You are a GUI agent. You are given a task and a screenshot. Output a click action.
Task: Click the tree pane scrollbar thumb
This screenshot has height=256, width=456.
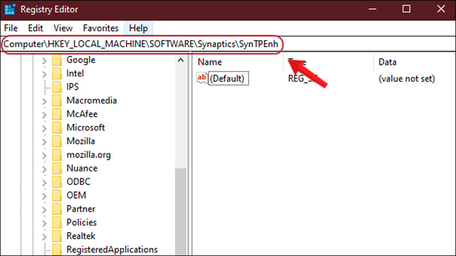coord(181,212)
